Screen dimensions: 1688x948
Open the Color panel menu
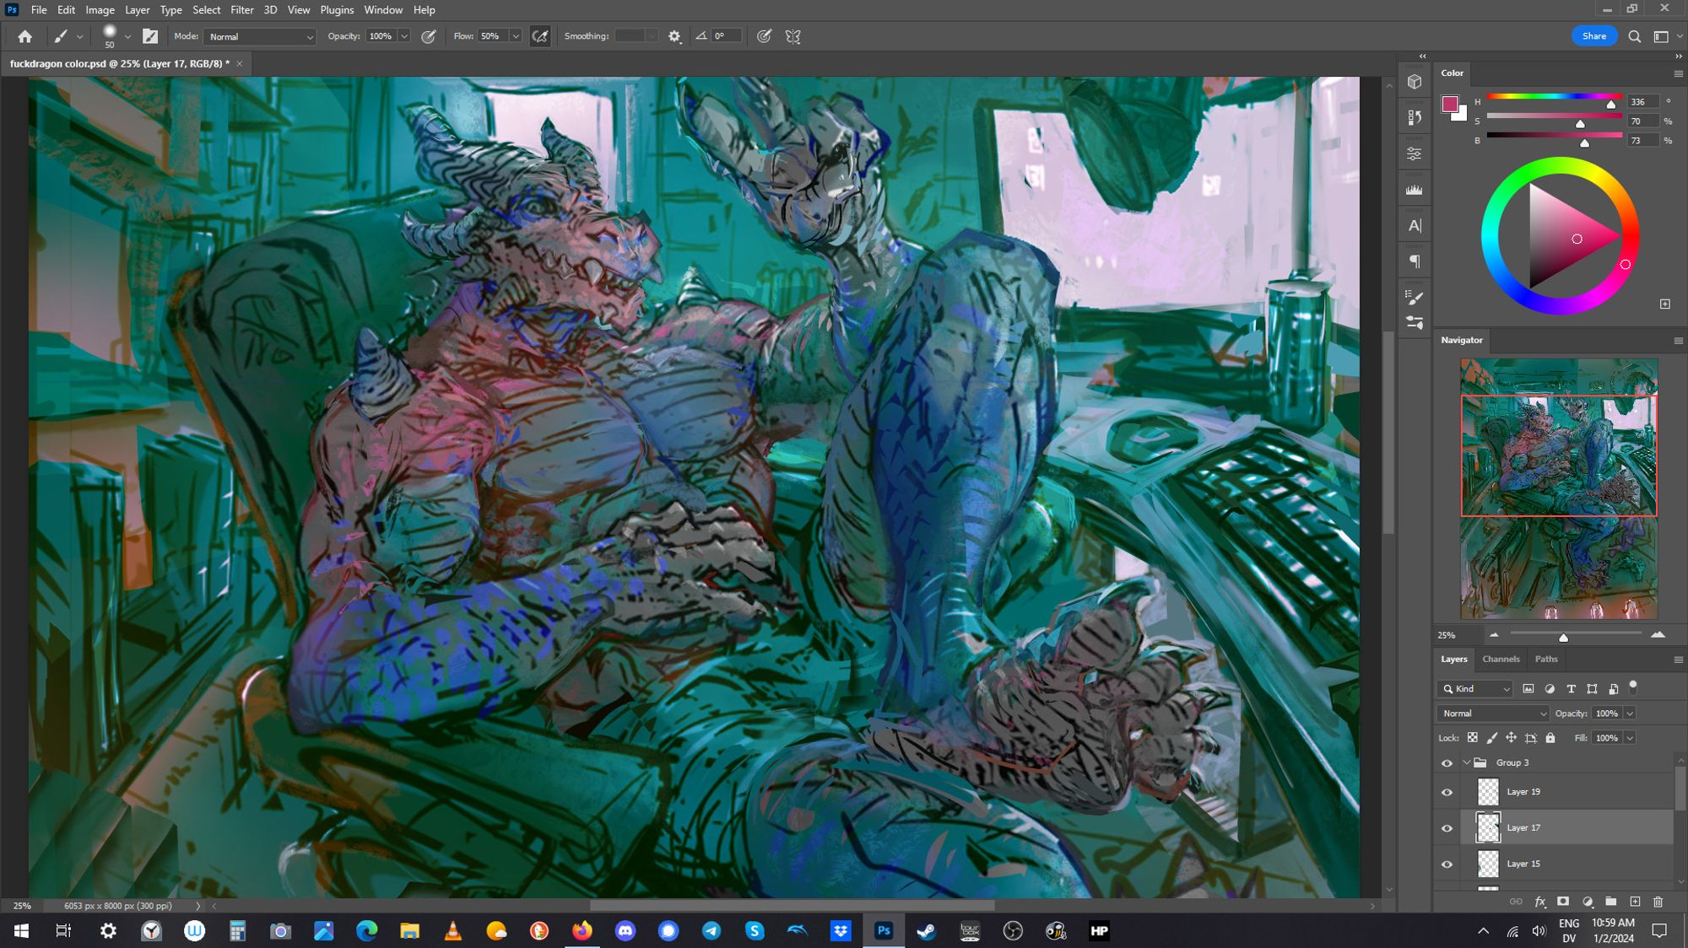pos(1678,73)
